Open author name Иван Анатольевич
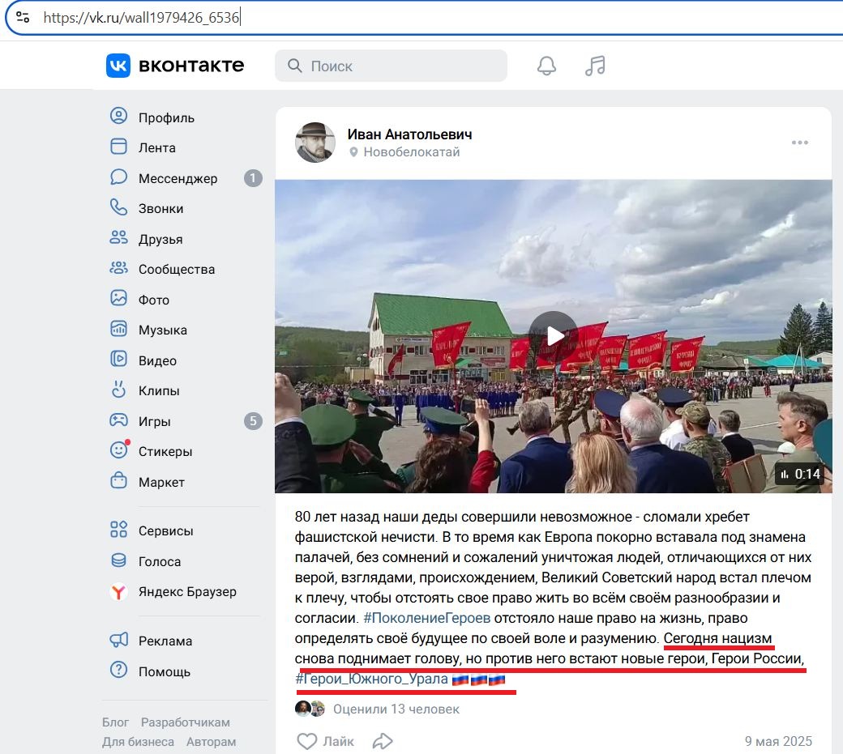The width and height of the screenshot is (843, 754). coord(409,134)
